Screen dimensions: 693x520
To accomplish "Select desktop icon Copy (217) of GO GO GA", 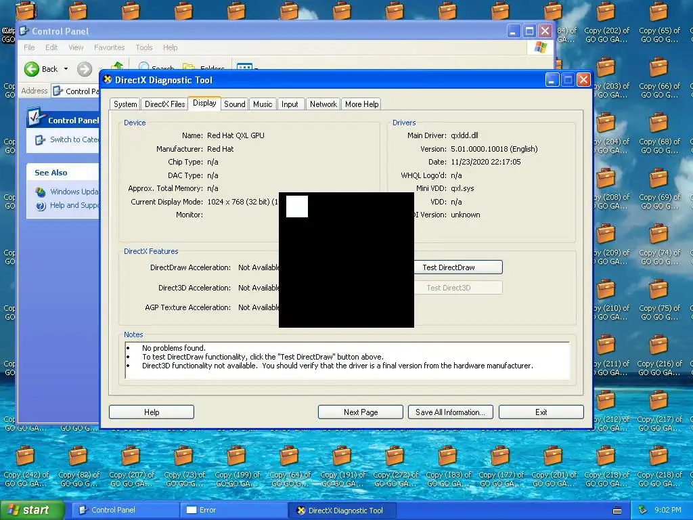I will (659, 411).
